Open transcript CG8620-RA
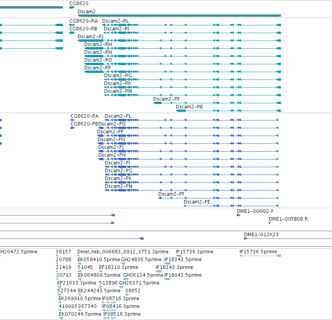Screen dimensions: 332x320 (x=83, y=21)
